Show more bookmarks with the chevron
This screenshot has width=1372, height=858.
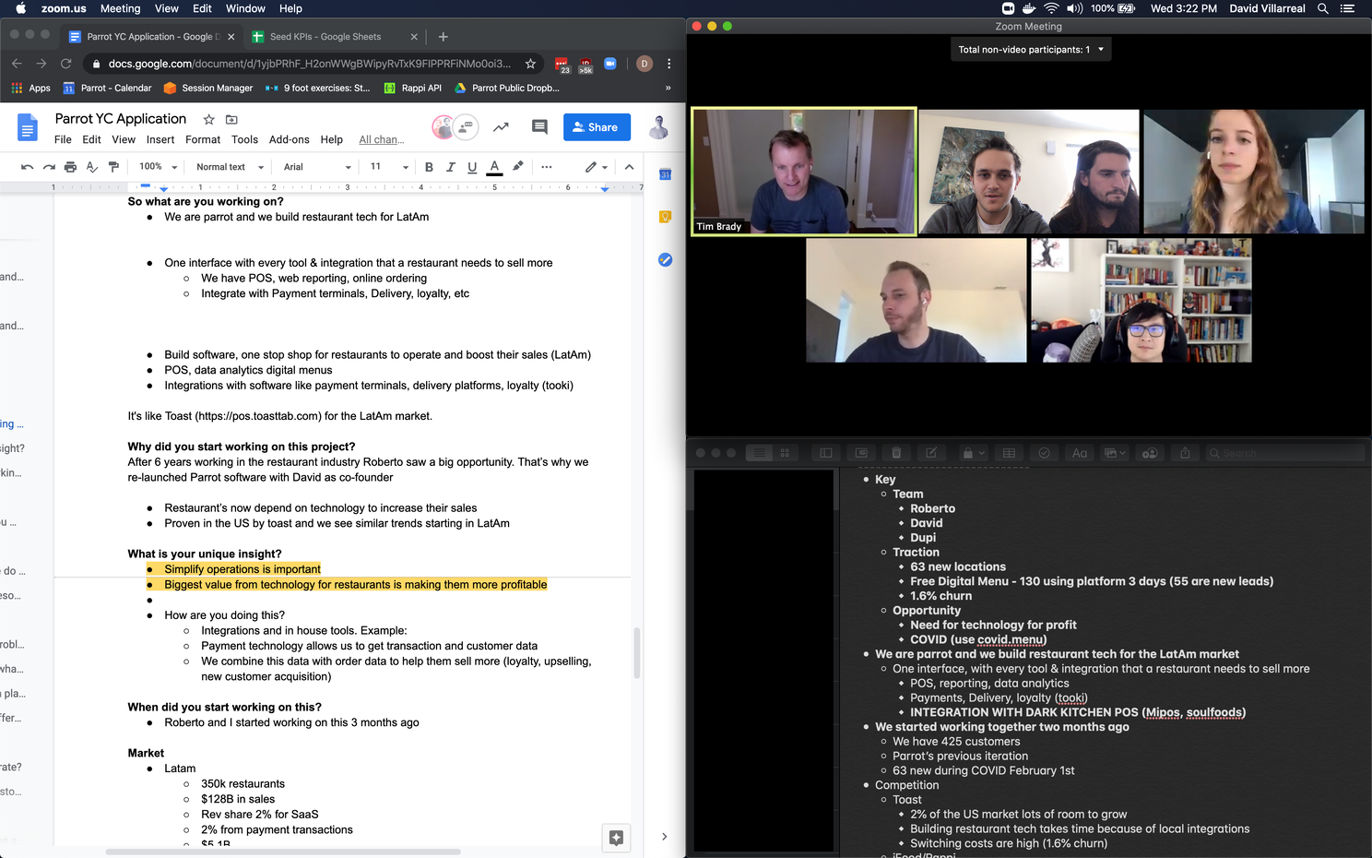click(x=668, y=88)
